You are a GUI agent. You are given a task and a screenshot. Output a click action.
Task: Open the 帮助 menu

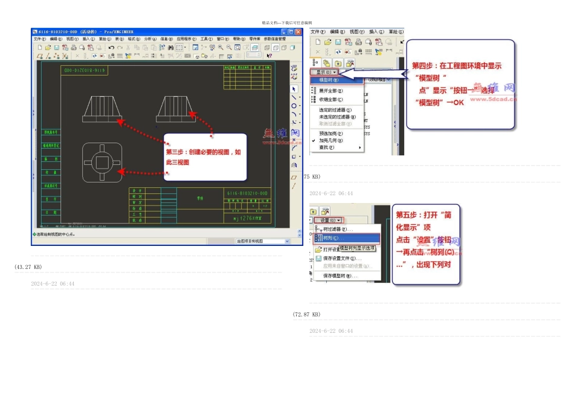click(x=239, y=39)
